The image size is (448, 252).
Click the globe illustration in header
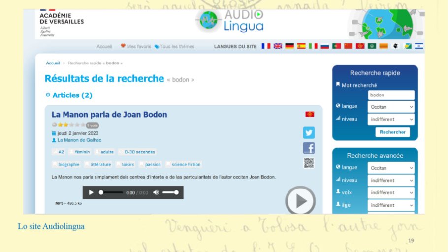386,24
